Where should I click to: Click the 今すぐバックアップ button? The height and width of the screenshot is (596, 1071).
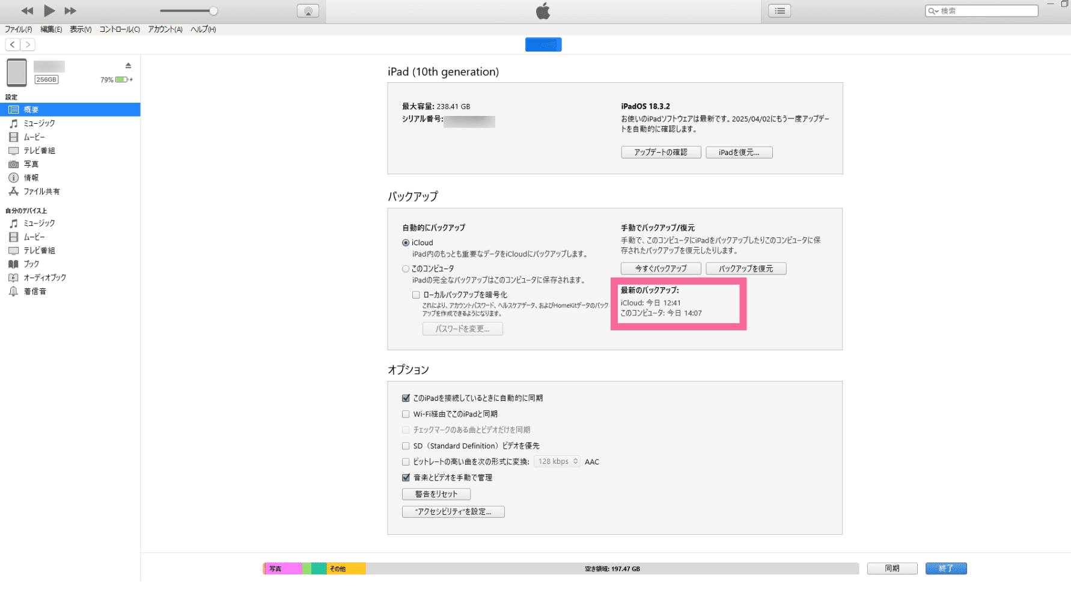[661, 269]
